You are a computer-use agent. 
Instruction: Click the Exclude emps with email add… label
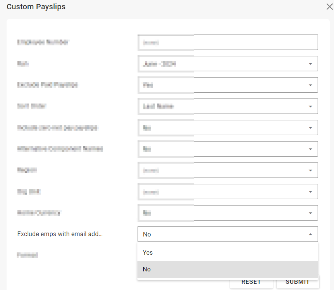point(60,234)
